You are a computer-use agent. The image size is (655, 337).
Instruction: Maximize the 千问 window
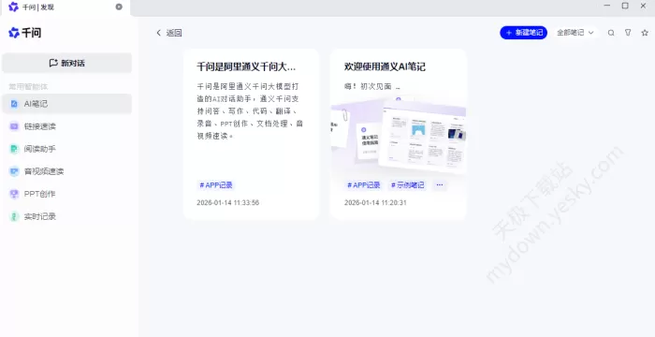(625, 6)
